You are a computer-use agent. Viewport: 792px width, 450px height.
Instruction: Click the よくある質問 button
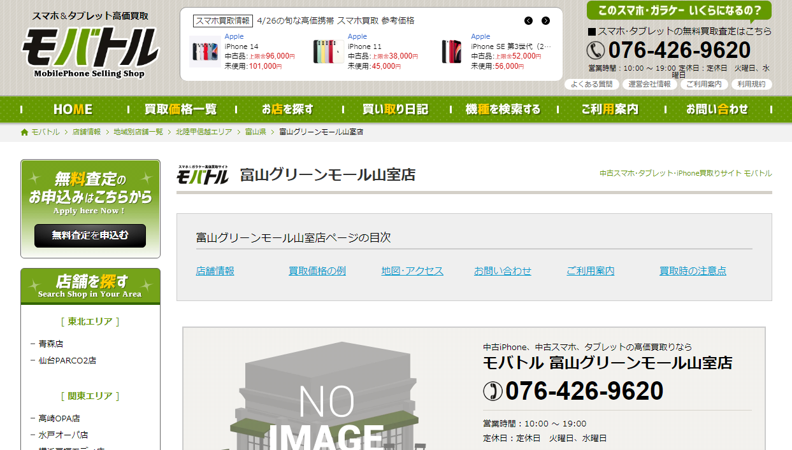click(591, 84)
